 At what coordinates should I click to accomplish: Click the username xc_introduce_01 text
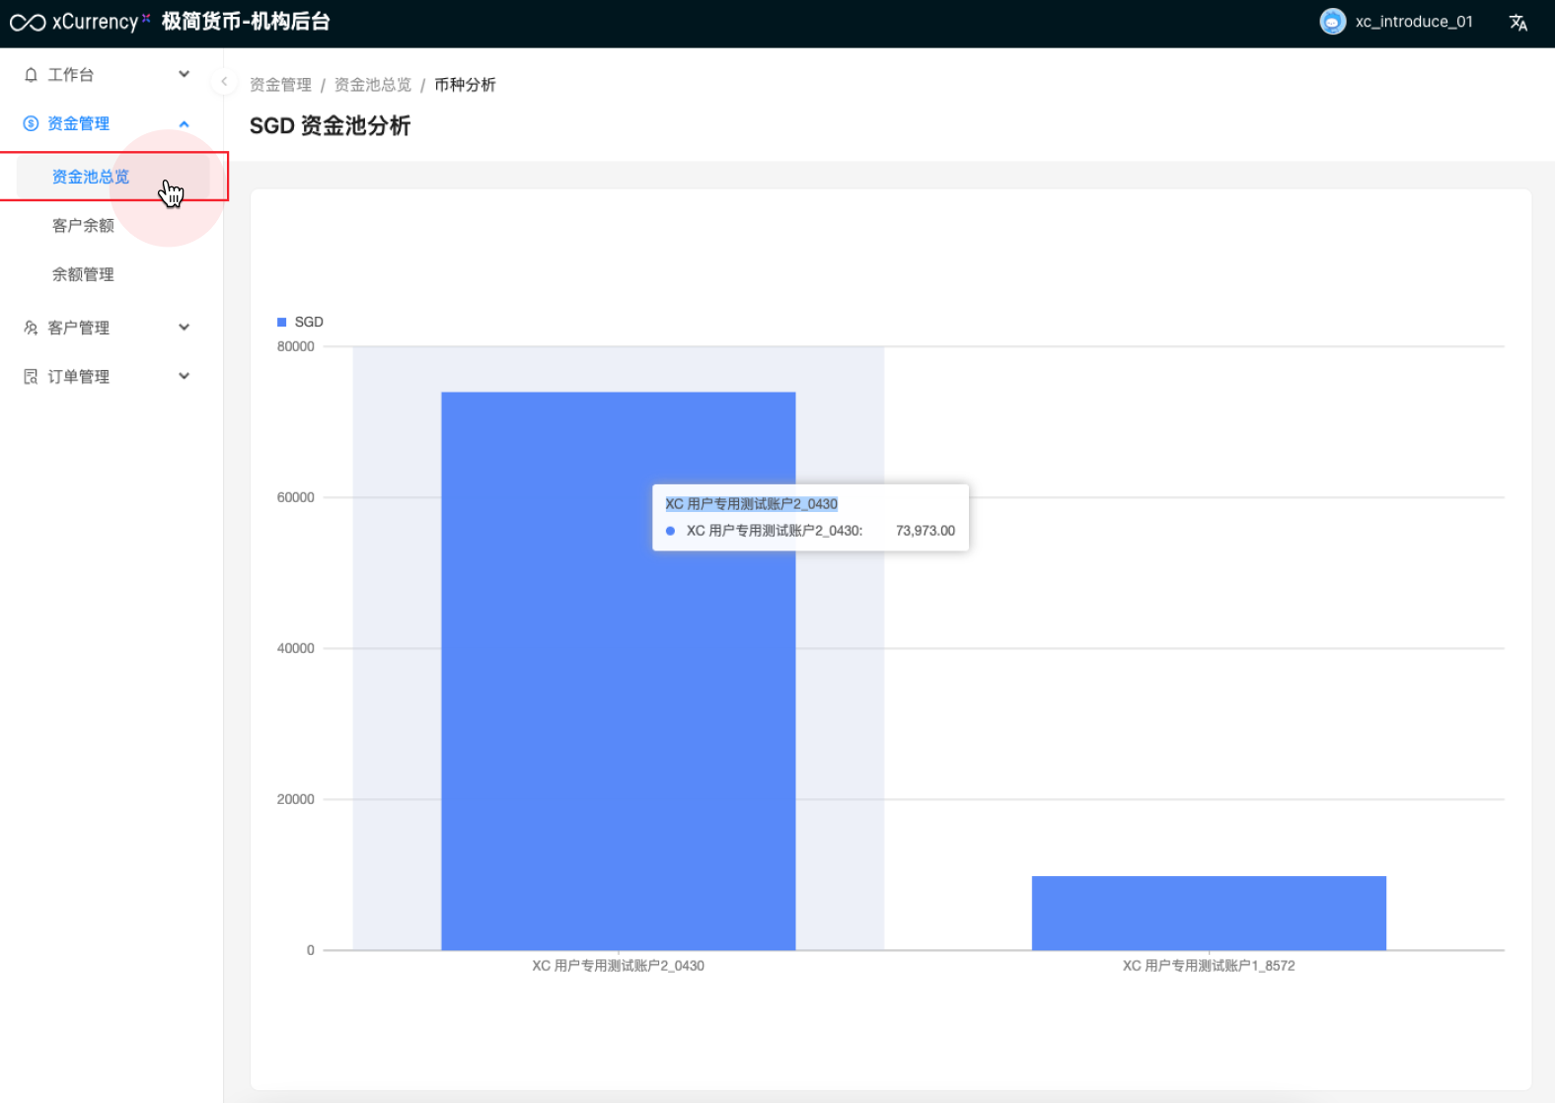1413,22
